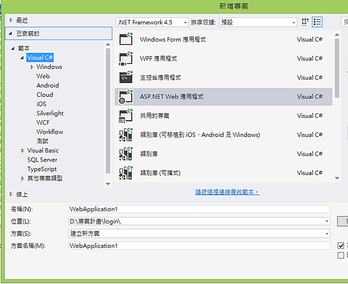Select the WPF 應用程式 template row
Image resolution: width=348 pixels, height=284 pixels.
223,59
